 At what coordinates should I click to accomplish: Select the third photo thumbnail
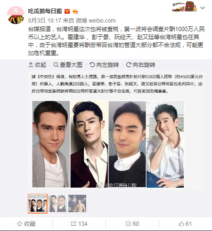point(77,203)
